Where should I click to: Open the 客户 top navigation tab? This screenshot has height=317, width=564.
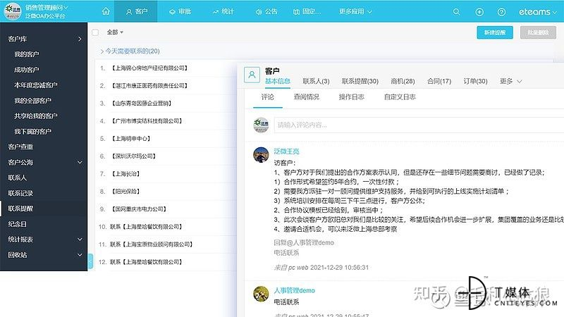(x=136, y=11)
